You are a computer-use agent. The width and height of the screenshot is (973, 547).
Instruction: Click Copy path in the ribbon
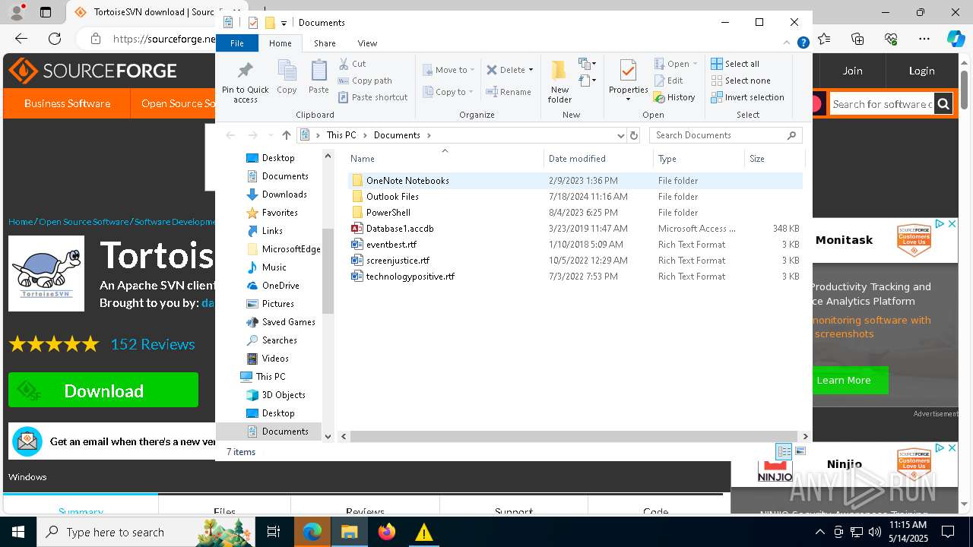click(365, 81)
